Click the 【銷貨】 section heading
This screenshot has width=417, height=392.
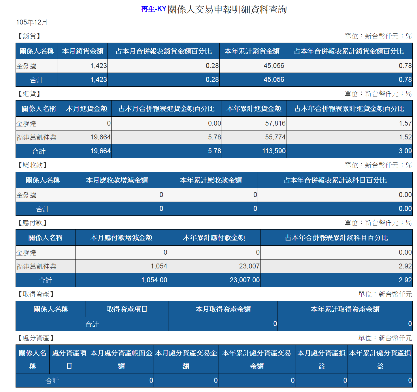(29, 36)
